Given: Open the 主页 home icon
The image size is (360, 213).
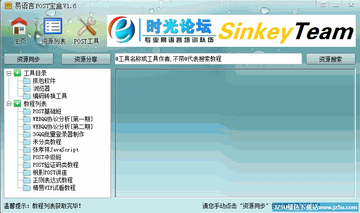Looking at the screenshot, I should click(x=19, y=31).
